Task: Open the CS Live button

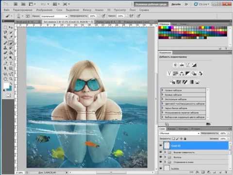Action: [x=202, y=4]
